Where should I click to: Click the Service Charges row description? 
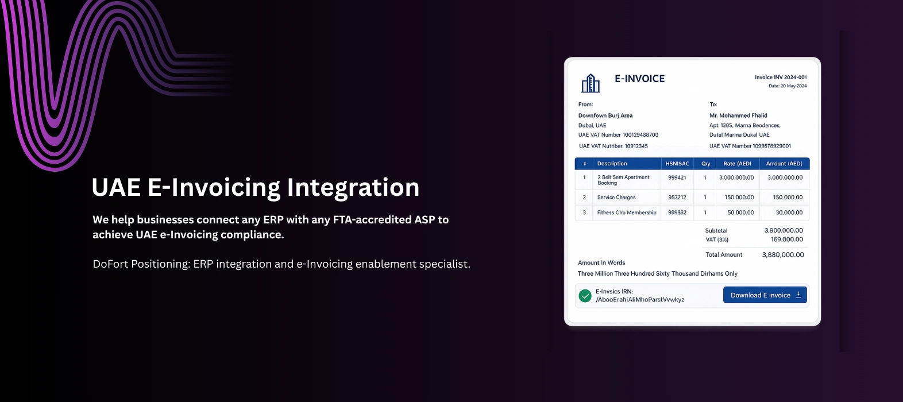pos(616,198)
